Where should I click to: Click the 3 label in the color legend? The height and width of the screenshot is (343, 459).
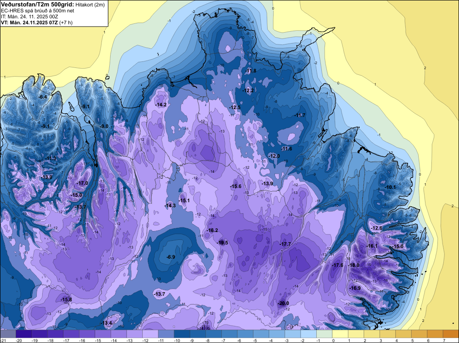coord(381,341)
